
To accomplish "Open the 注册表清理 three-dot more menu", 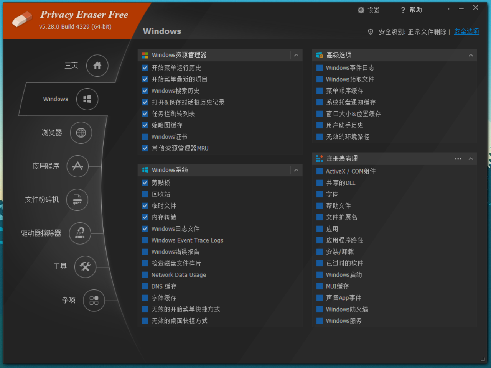I will pos(458,159).
